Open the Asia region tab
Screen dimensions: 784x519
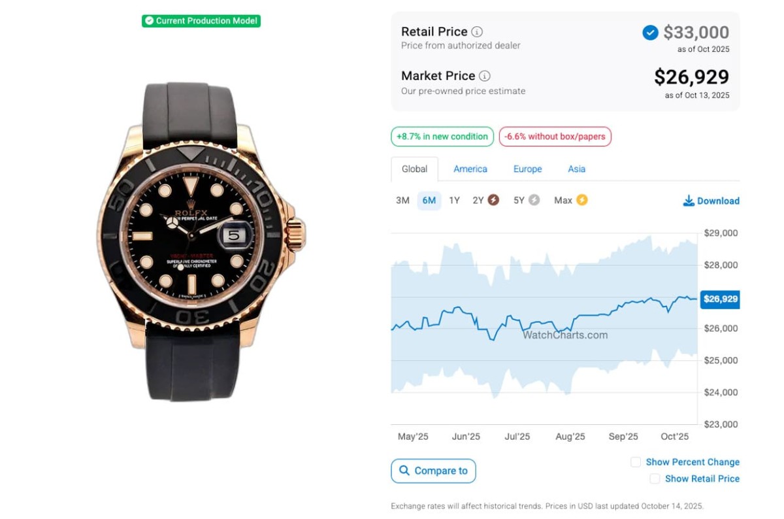tap(576, 169)
